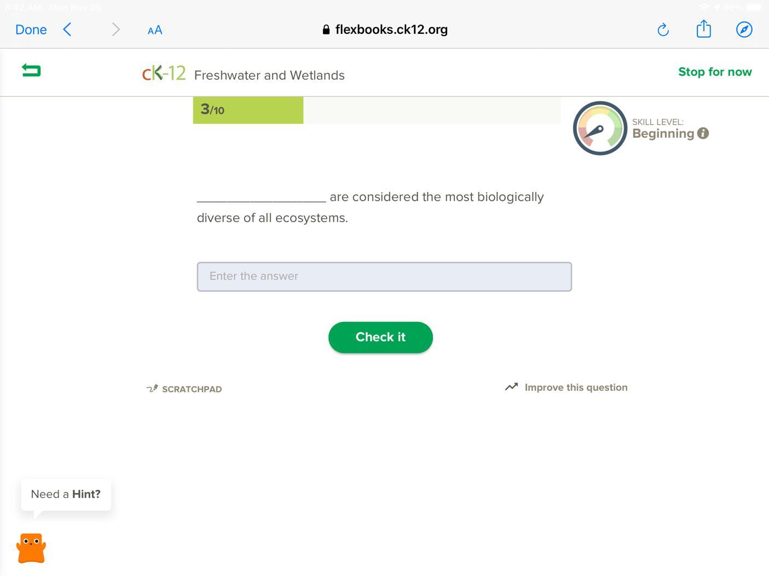The width and height of the screenshot is (769, 576).
Task: Tap Done to close the browser
Action: [x=31, y=30]
